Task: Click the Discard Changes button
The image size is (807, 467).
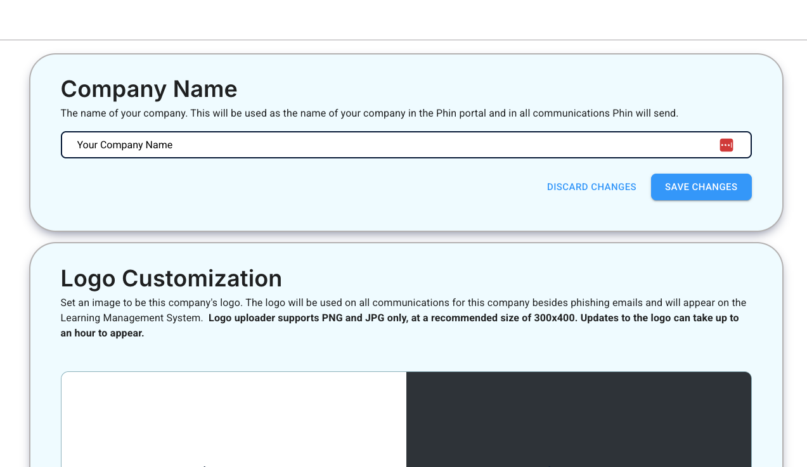Action: click(591, 187)
